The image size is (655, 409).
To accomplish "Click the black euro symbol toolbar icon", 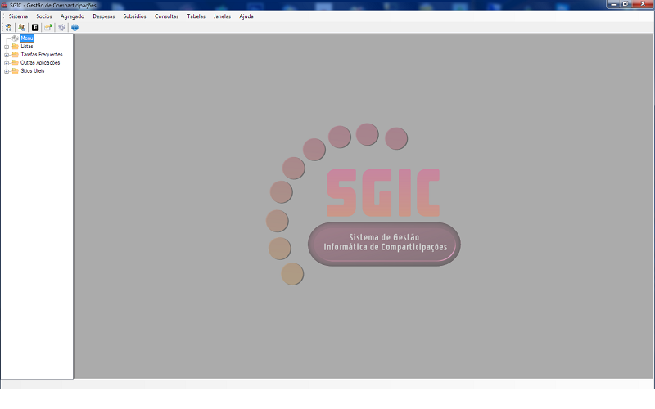I will click(x=34, y=27).
